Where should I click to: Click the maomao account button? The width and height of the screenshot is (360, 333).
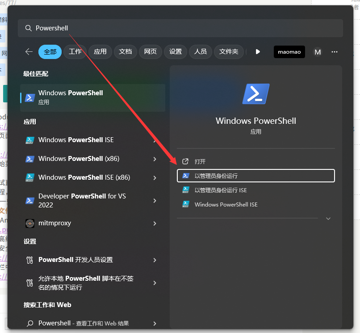(x=289, y=52)
